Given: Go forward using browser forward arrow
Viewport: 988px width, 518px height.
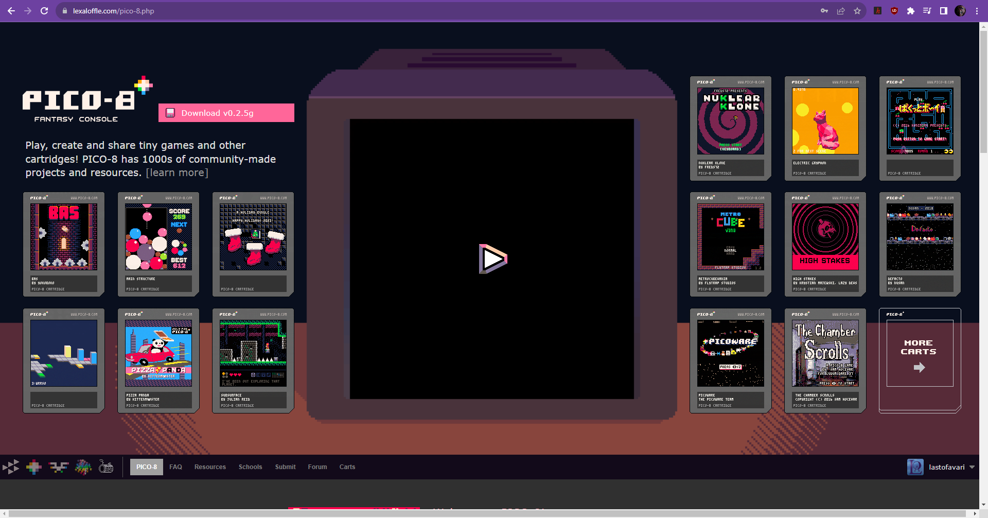Looking at the screenshot, I should pos(28,11).
